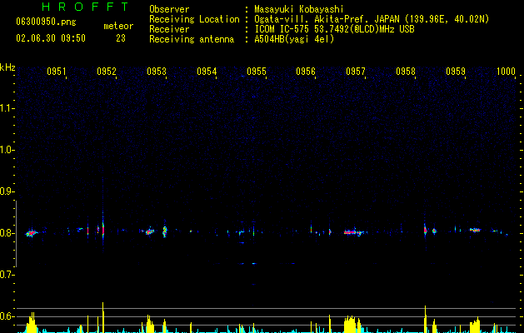Screen dimensions: 524x333
Task: Click the Observer label
Action: click(x=169, y=9)
